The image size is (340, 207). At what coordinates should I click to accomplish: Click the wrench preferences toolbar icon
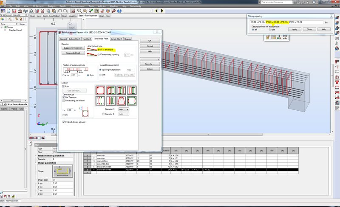(113, 11)
